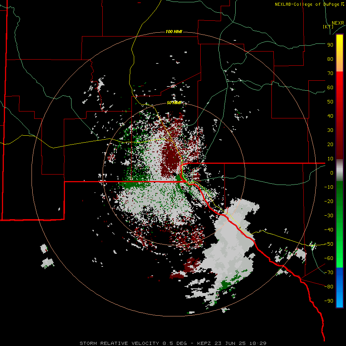Image resolution: width=346 pixels, height=346 pixels.
Task: Click the NEXR label above the color bar
Action: (338, 23)
